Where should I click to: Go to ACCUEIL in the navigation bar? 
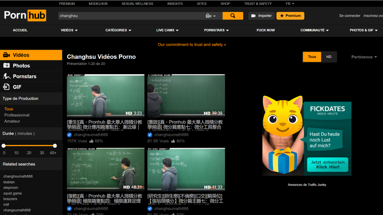20,30
